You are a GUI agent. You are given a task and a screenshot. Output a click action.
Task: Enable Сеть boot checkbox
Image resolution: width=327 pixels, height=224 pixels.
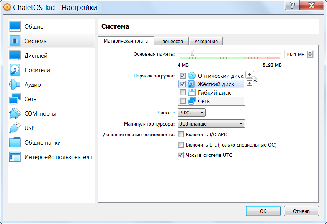point(183,101)
